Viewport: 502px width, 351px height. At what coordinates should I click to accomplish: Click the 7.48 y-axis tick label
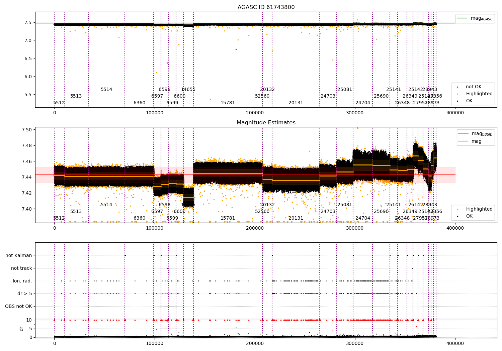(27, 145)
